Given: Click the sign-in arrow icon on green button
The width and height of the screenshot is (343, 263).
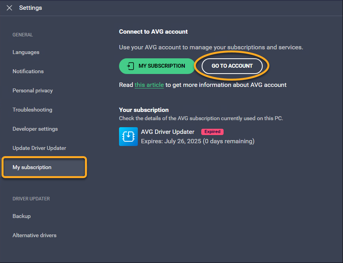Looking at the screenshot, I should (x=131, y=66).
